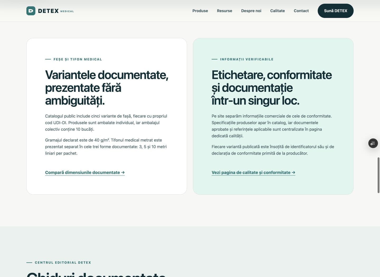Click the page vertical scrollbar thumb
380x277 pixels.
coord(378,175)
